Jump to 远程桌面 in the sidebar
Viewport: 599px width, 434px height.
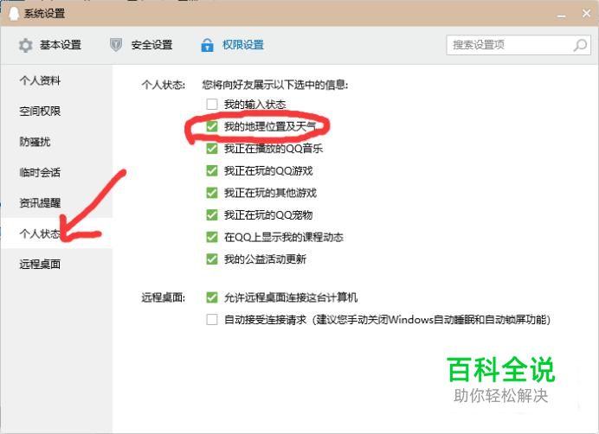tap(56, 264)
